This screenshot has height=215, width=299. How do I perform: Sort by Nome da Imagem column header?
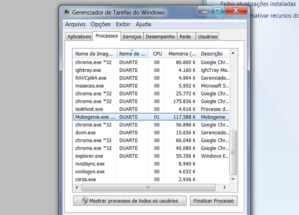(x=95, y=54)
